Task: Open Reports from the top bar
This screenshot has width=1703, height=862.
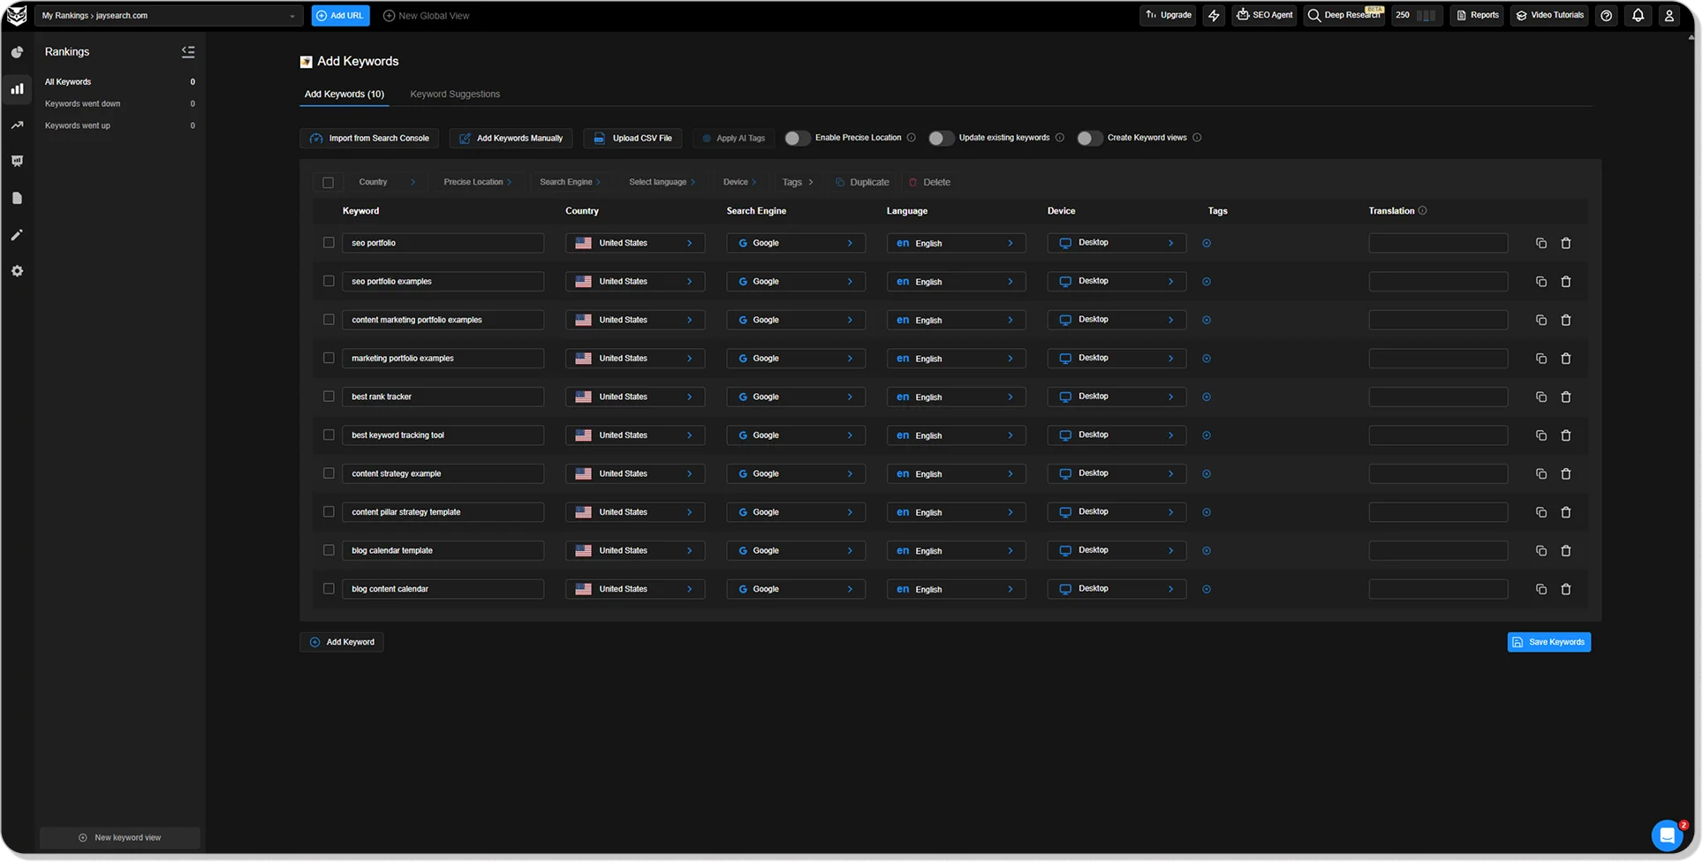Action: pyautogui.click(x=1478, y=15)
